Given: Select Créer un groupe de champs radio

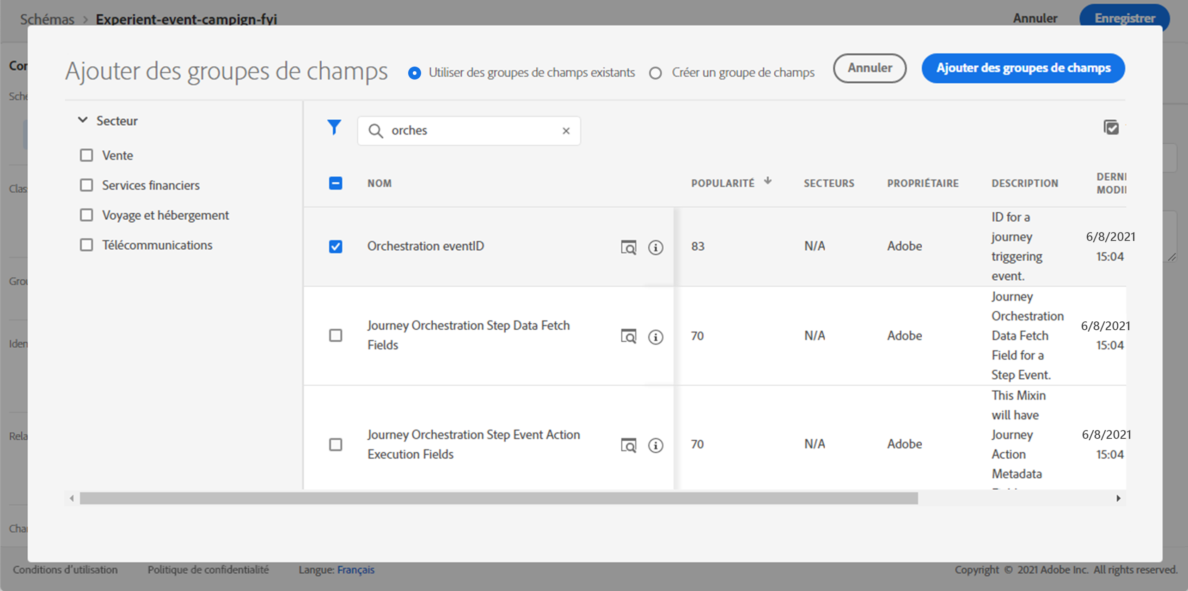Looking at the screenshot, I should [x=655, y=73].
